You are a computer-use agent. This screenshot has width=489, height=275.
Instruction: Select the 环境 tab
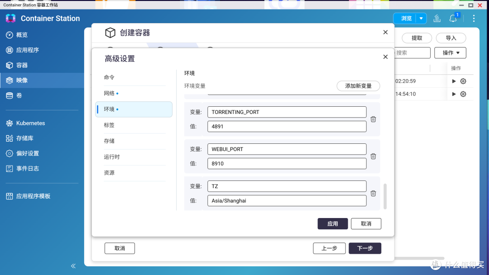tap(134, 109)
